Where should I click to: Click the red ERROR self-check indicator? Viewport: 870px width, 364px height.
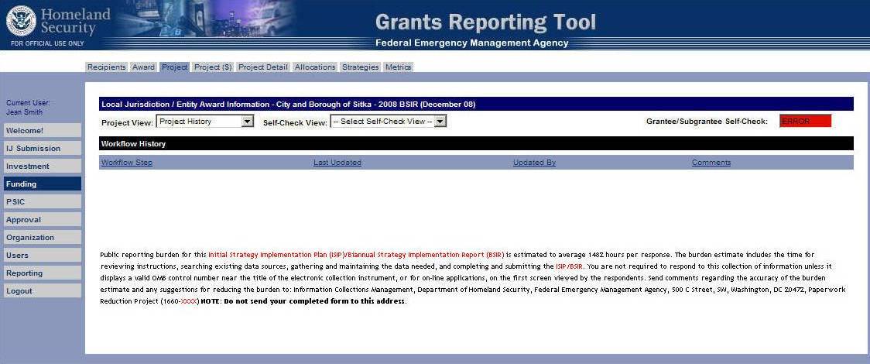click(x=805, y=121)
